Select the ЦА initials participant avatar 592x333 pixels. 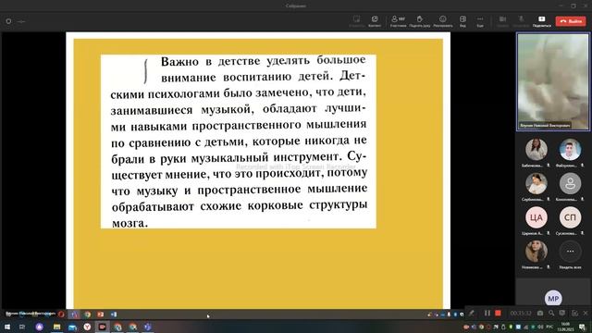[536, 217]
